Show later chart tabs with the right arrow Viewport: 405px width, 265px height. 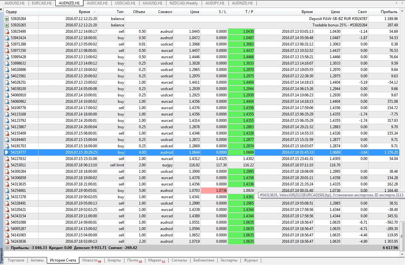[x=402, y=3]
